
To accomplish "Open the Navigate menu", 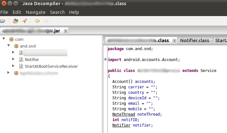I will point(36,12).
